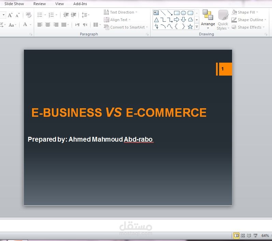Increase the list indent level
Image resolution: width=272 pixels, height=241 pixels.
click(74, 15)
